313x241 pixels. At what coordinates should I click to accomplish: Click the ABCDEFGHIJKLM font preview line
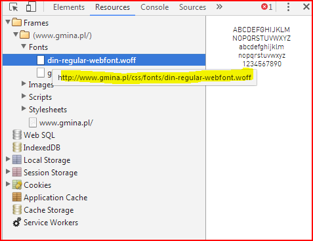pos(261,30)
